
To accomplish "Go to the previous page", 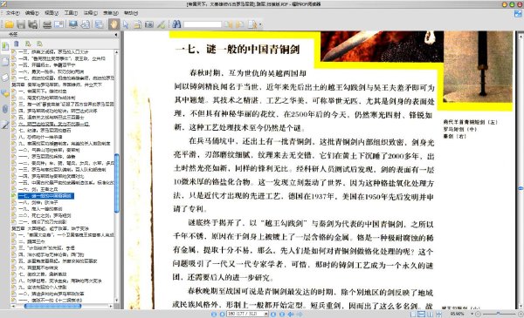I will (x=222, y=314).
